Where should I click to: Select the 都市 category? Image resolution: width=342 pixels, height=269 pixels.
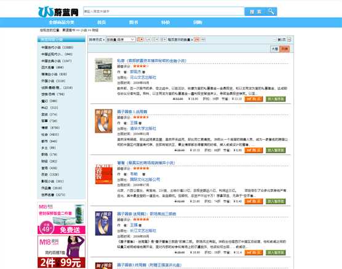click(49, 141)
